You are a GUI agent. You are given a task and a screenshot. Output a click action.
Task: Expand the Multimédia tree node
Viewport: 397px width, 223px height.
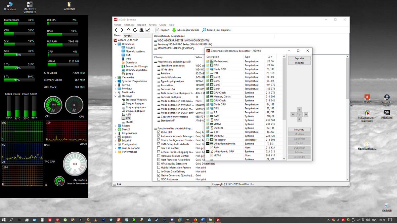point(115,92)
